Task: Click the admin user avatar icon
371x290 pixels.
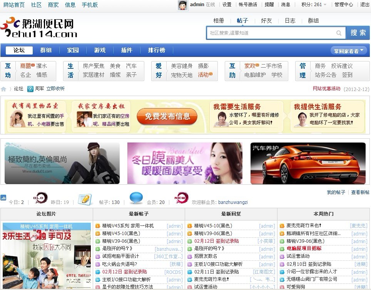Action: coord(182,5)
